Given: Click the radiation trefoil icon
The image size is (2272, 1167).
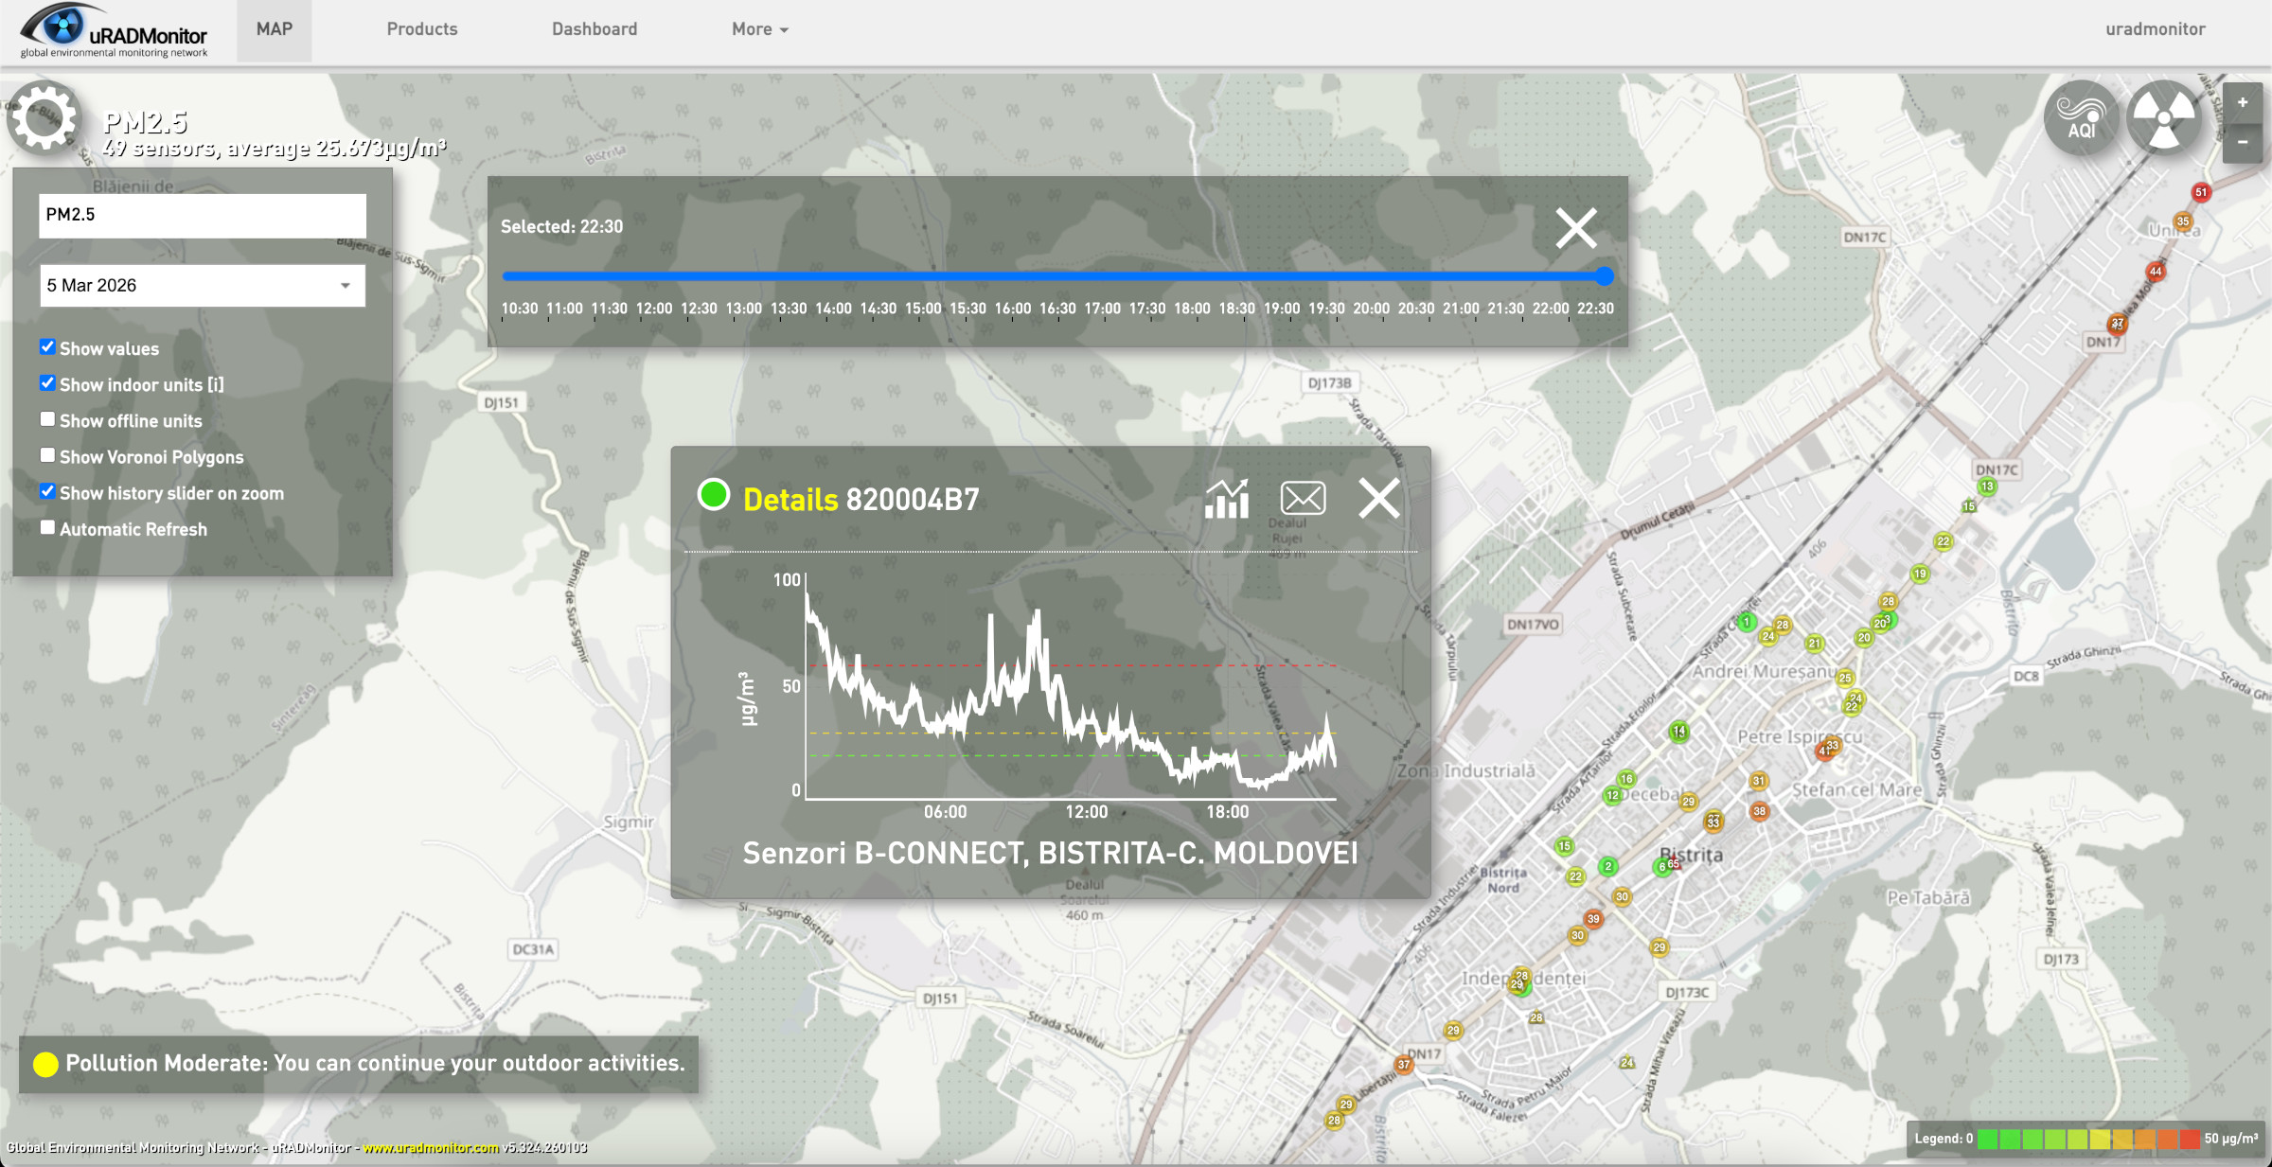Looking at the screenshot, I should 2164,118.
